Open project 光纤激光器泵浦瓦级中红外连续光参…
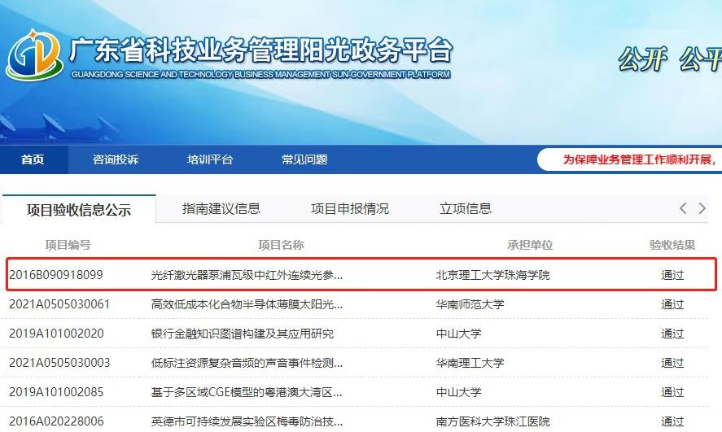The width and height of the screenshot is (722, 432). pyautogui.click(x=247, y=275)
